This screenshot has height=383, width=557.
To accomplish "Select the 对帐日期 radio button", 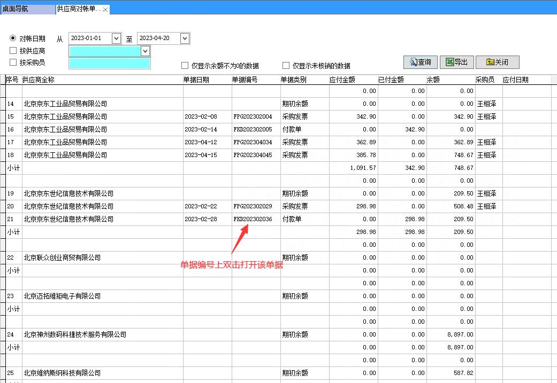I will click(x=13, y=38).
